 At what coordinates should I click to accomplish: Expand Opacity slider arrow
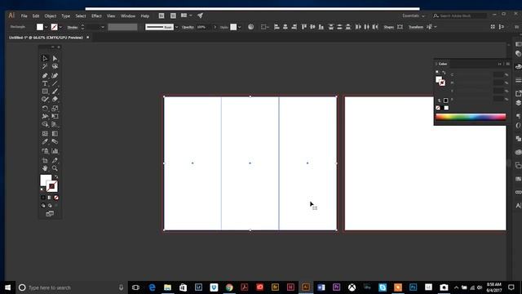215,27
